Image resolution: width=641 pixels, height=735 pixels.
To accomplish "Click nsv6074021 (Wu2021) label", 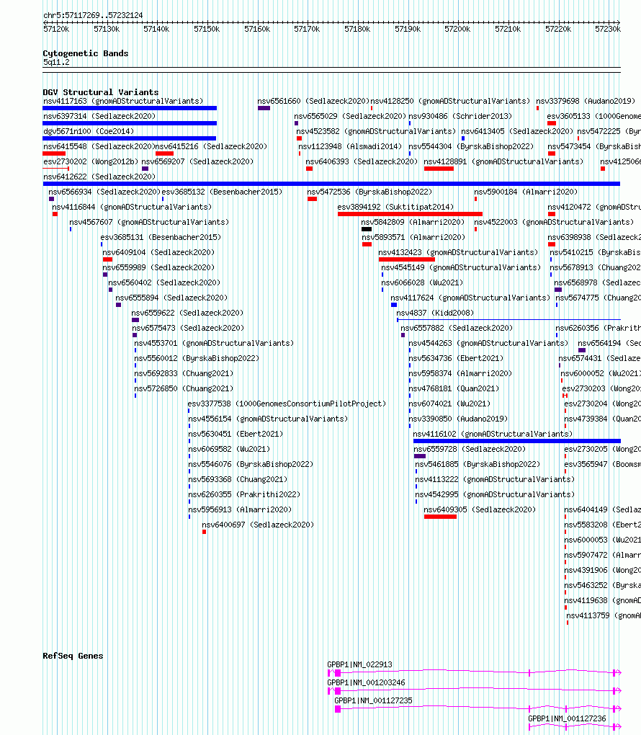I will (x=449, y=404).
